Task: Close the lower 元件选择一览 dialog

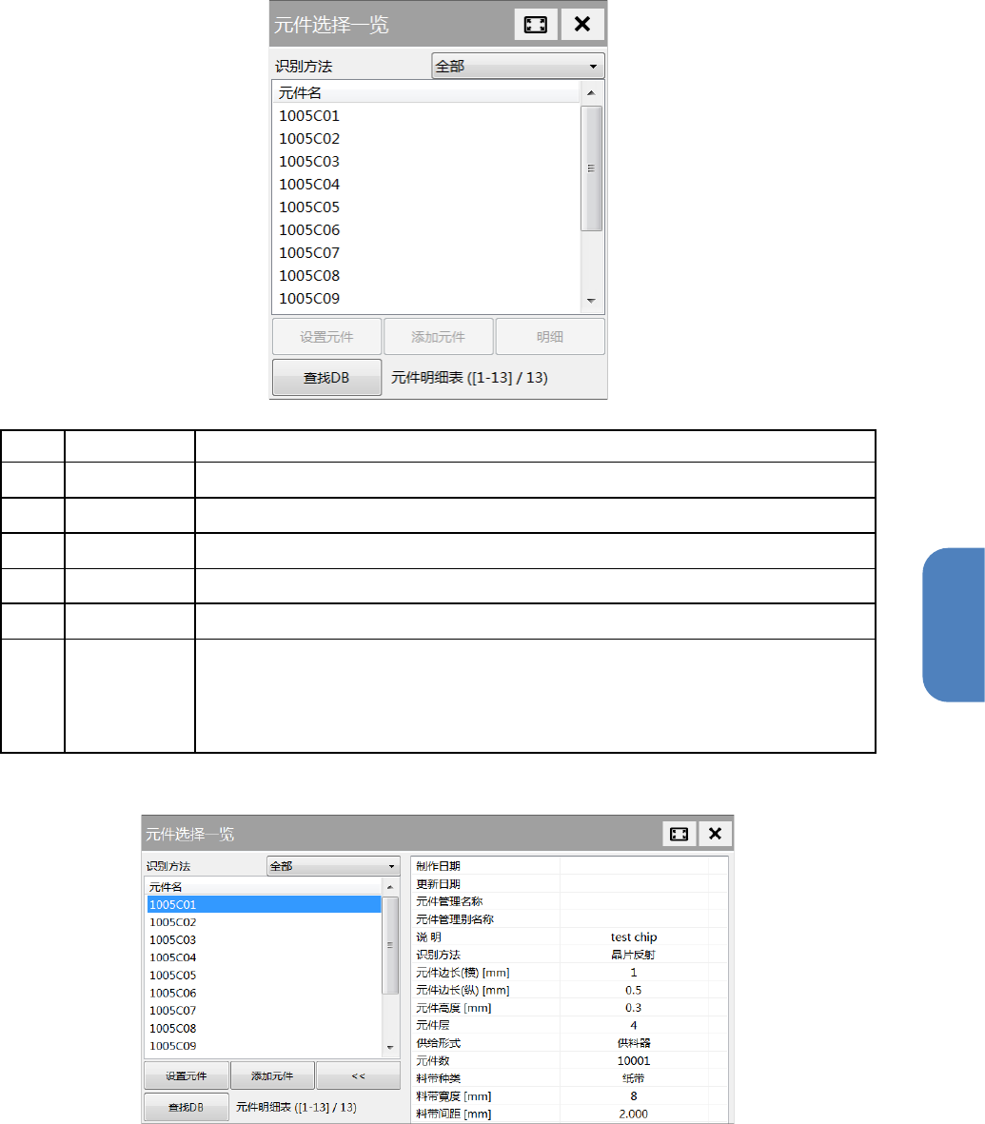Action: 715,834
